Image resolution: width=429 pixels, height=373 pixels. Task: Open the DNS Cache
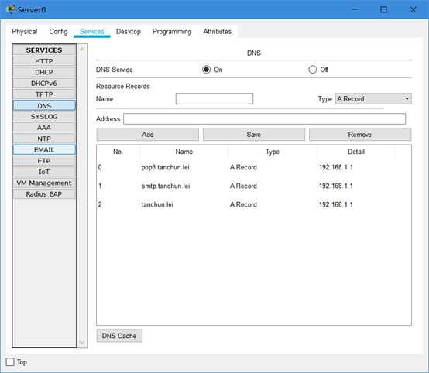[119, 336]
